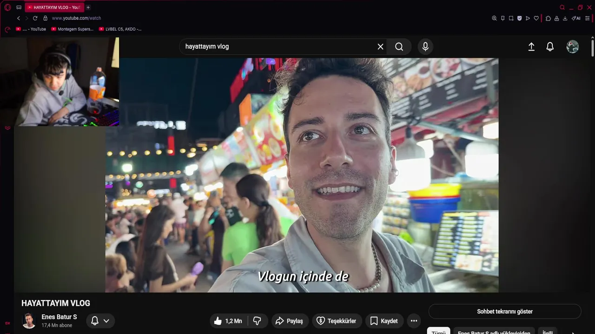Open the YouTube account avatar menu

tap(572, 46)
